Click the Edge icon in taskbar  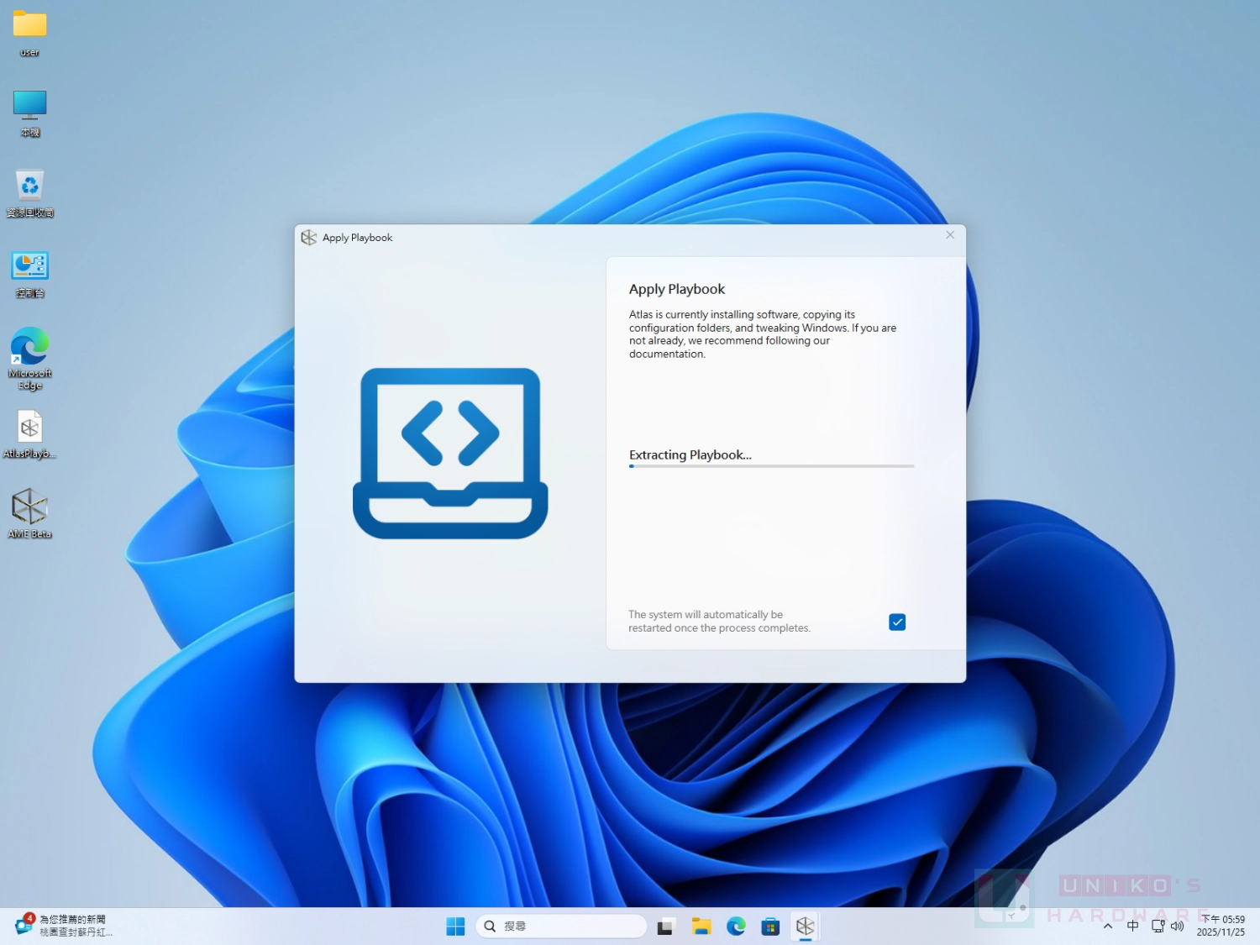pyautogui.click(x=736, y=926)
